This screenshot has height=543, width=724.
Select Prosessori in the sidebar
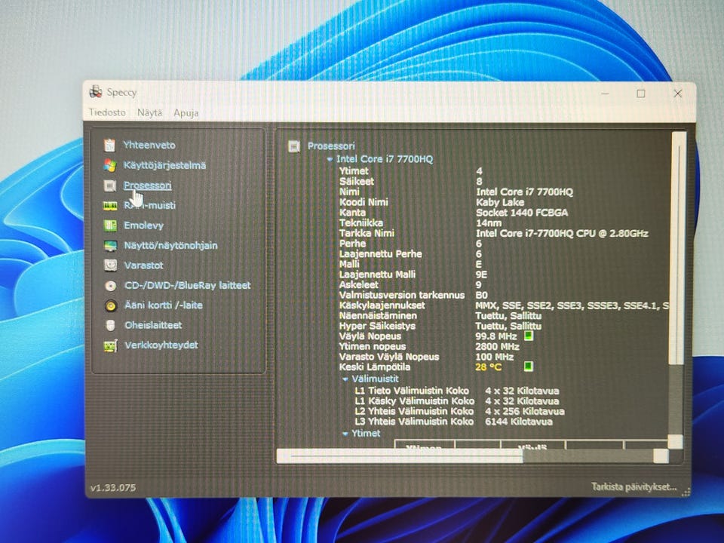pyautogui.click(x=148, y=186)
